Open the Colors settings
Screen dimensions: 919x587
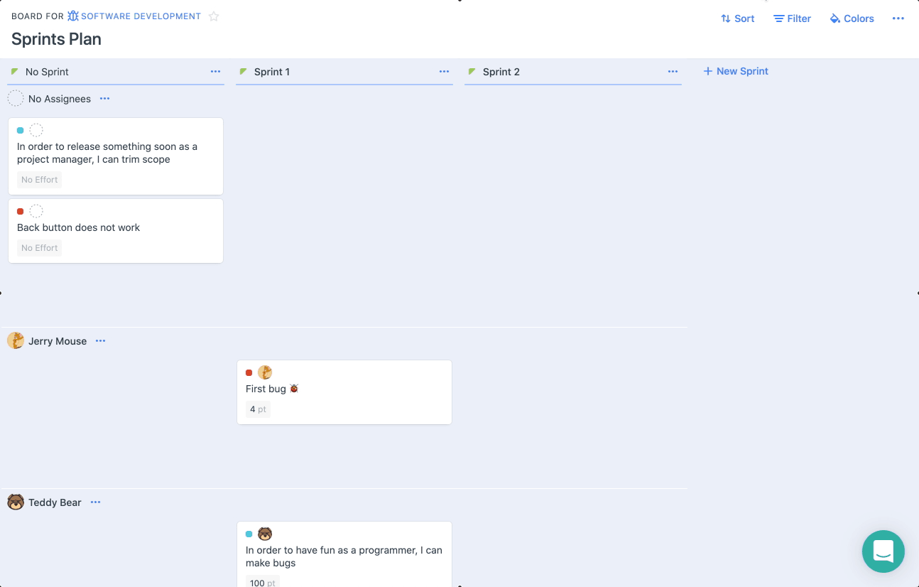pyautogui.click(x=852, y=18)
